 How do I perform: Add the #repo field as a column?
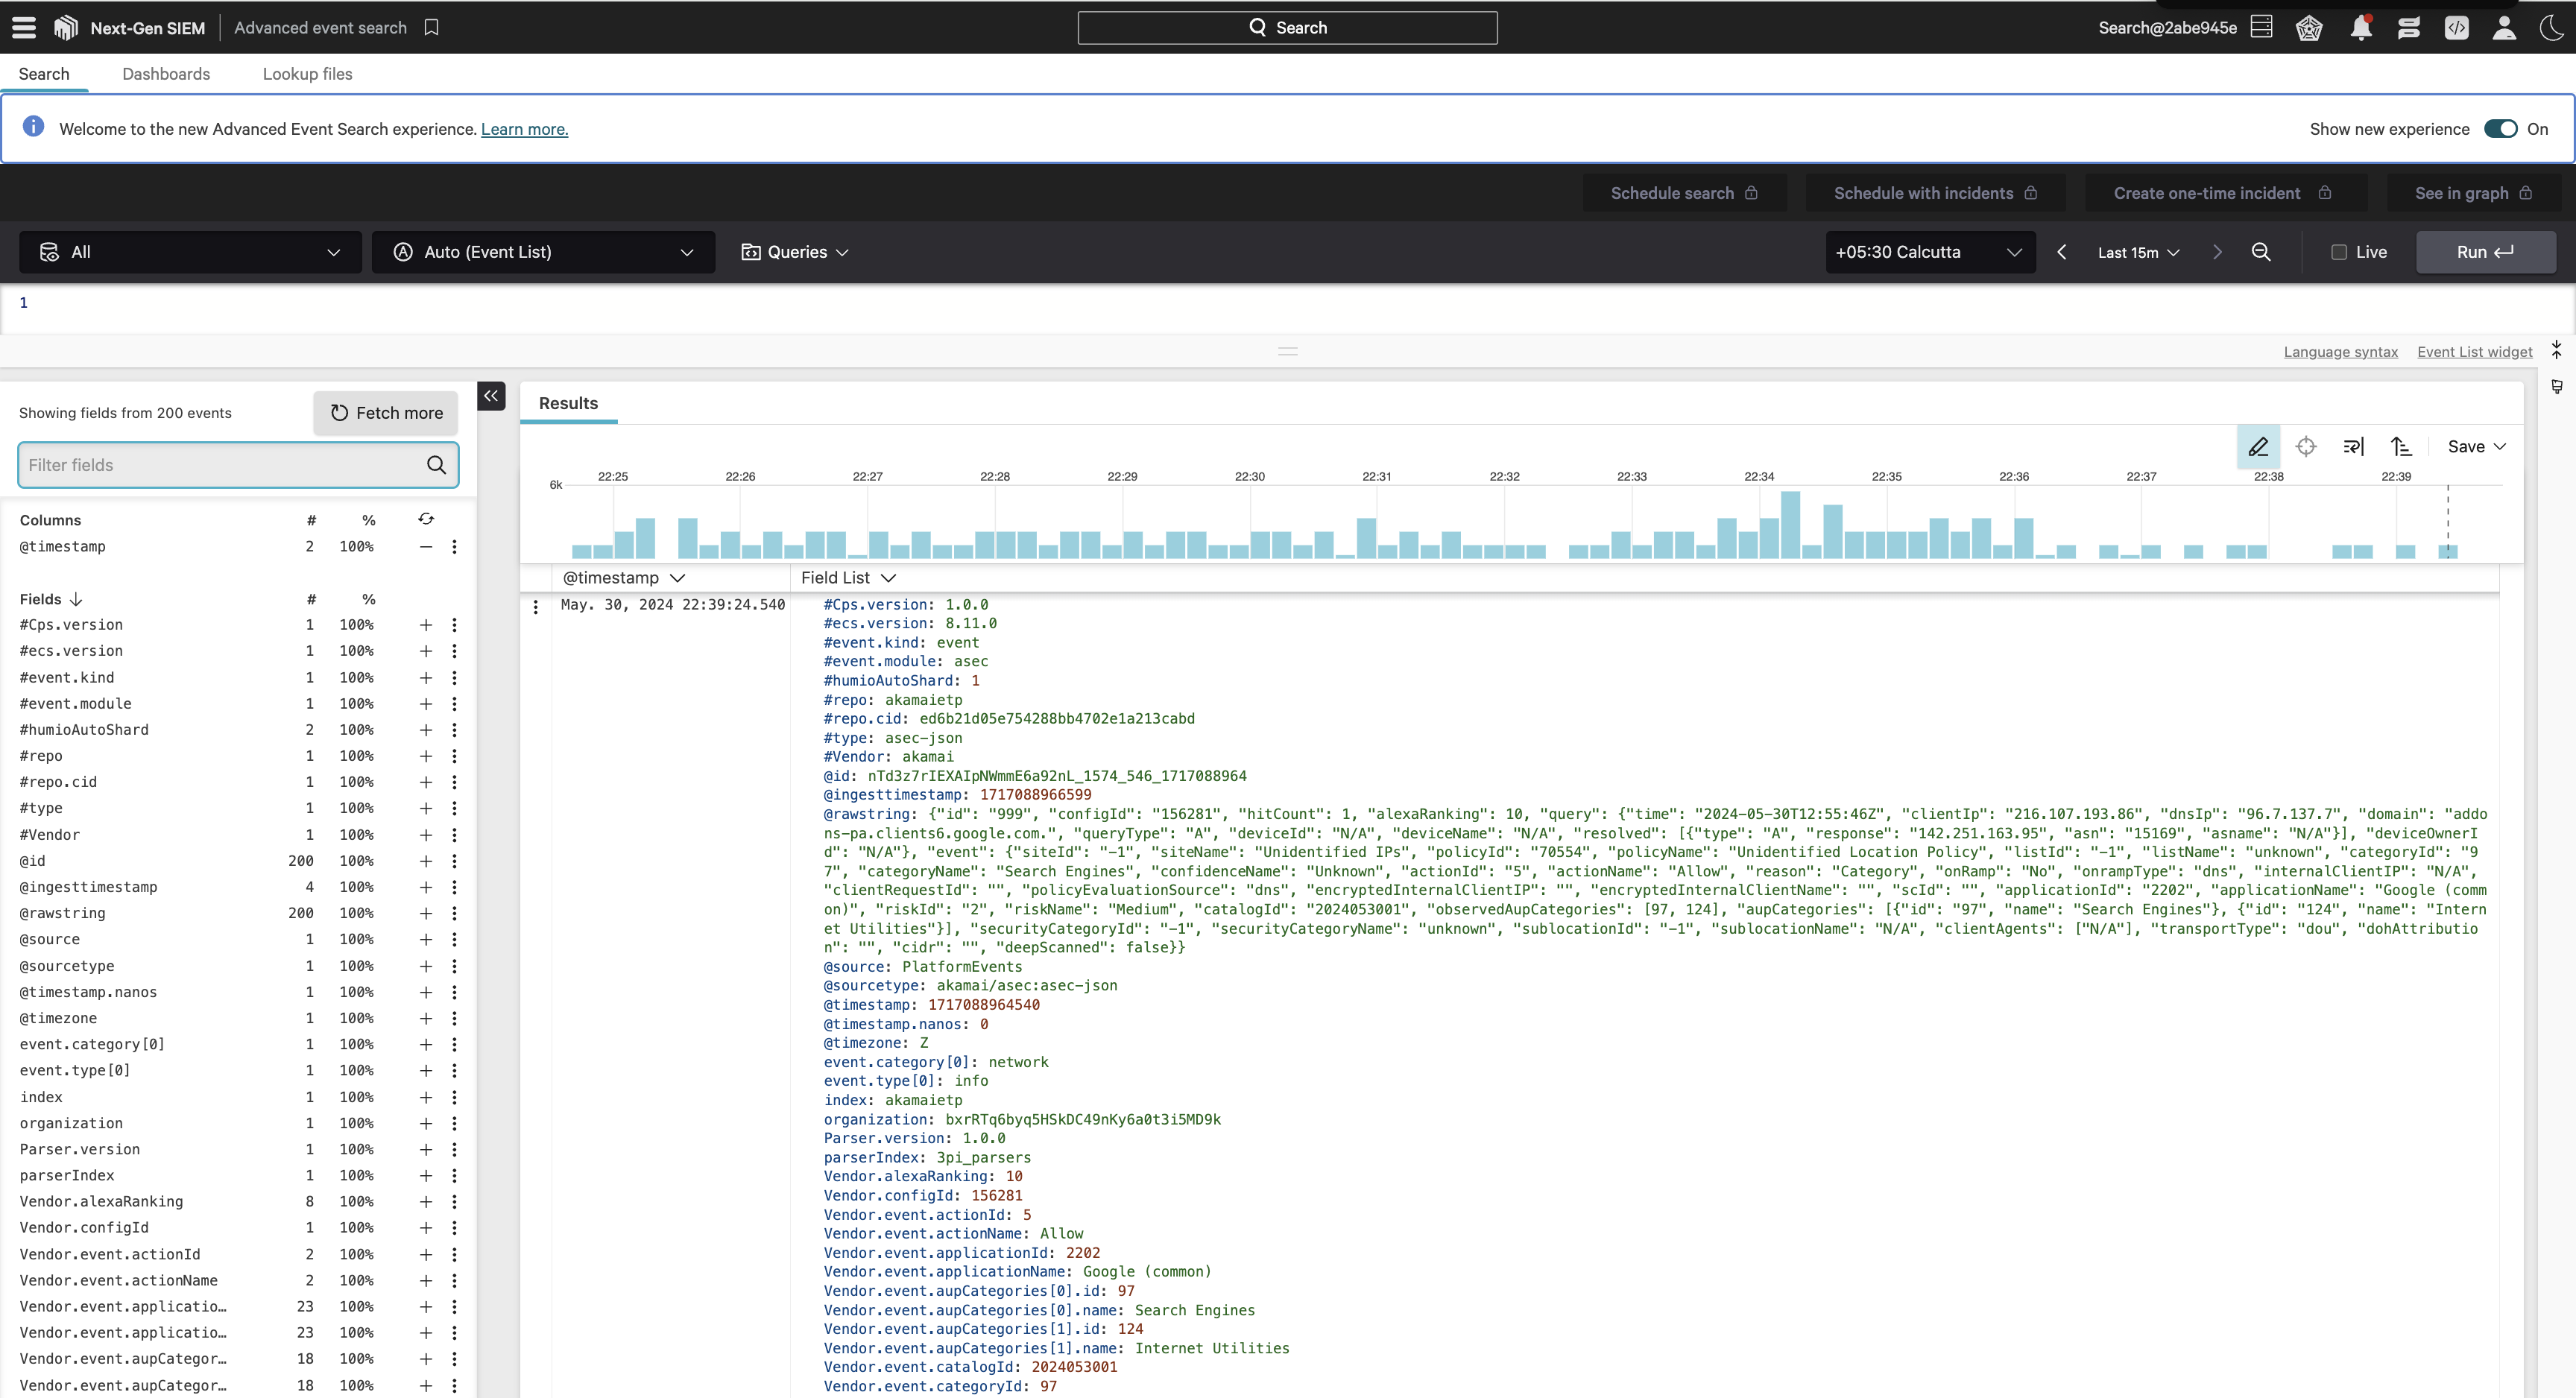[x=426, y=756]
